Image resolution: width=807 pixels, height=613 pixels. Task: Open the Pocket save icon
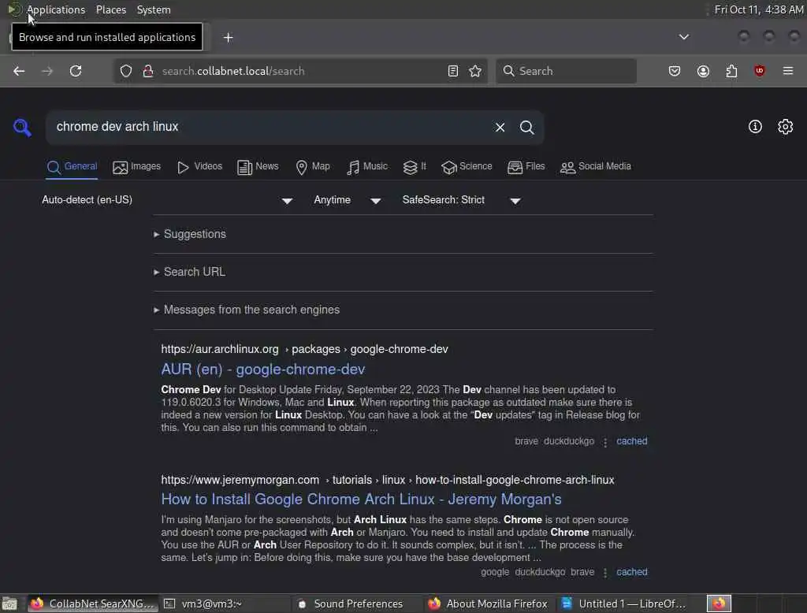point(675,71)
